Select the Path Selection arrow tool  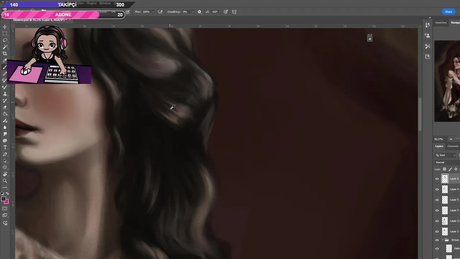5,161
